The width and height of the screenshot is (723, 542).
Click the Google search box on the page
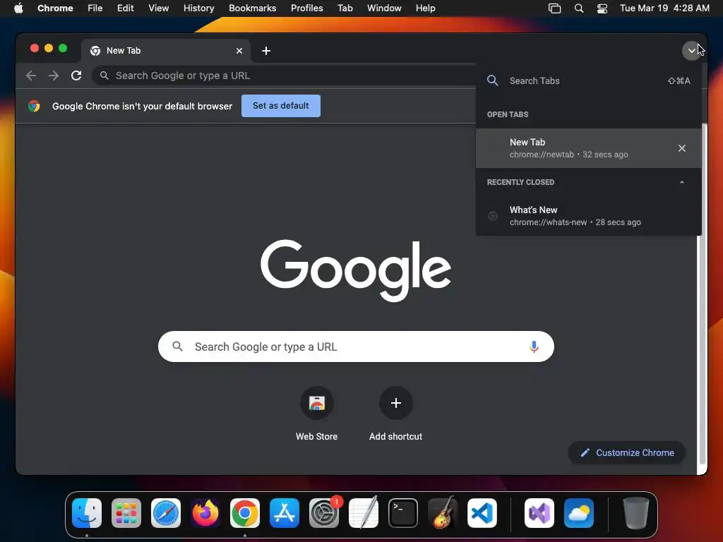(356, 347)
